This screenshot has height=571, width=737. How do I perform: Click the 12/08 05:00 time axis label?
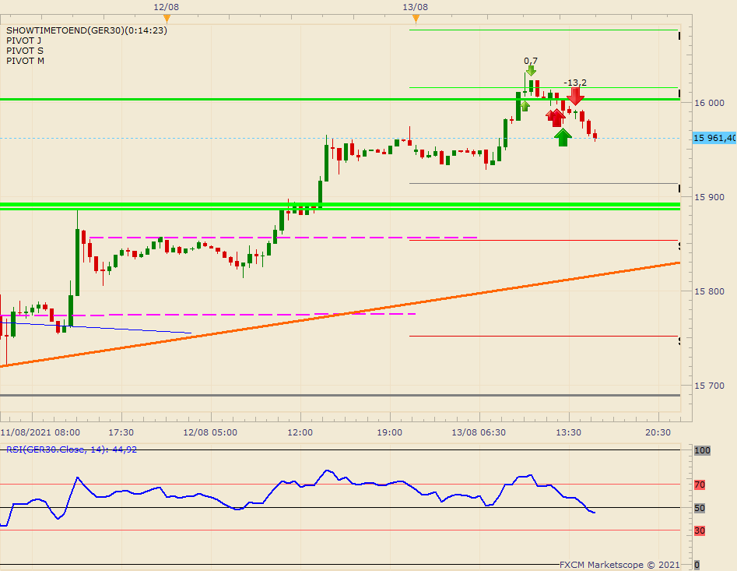click(x=210, y=432)
